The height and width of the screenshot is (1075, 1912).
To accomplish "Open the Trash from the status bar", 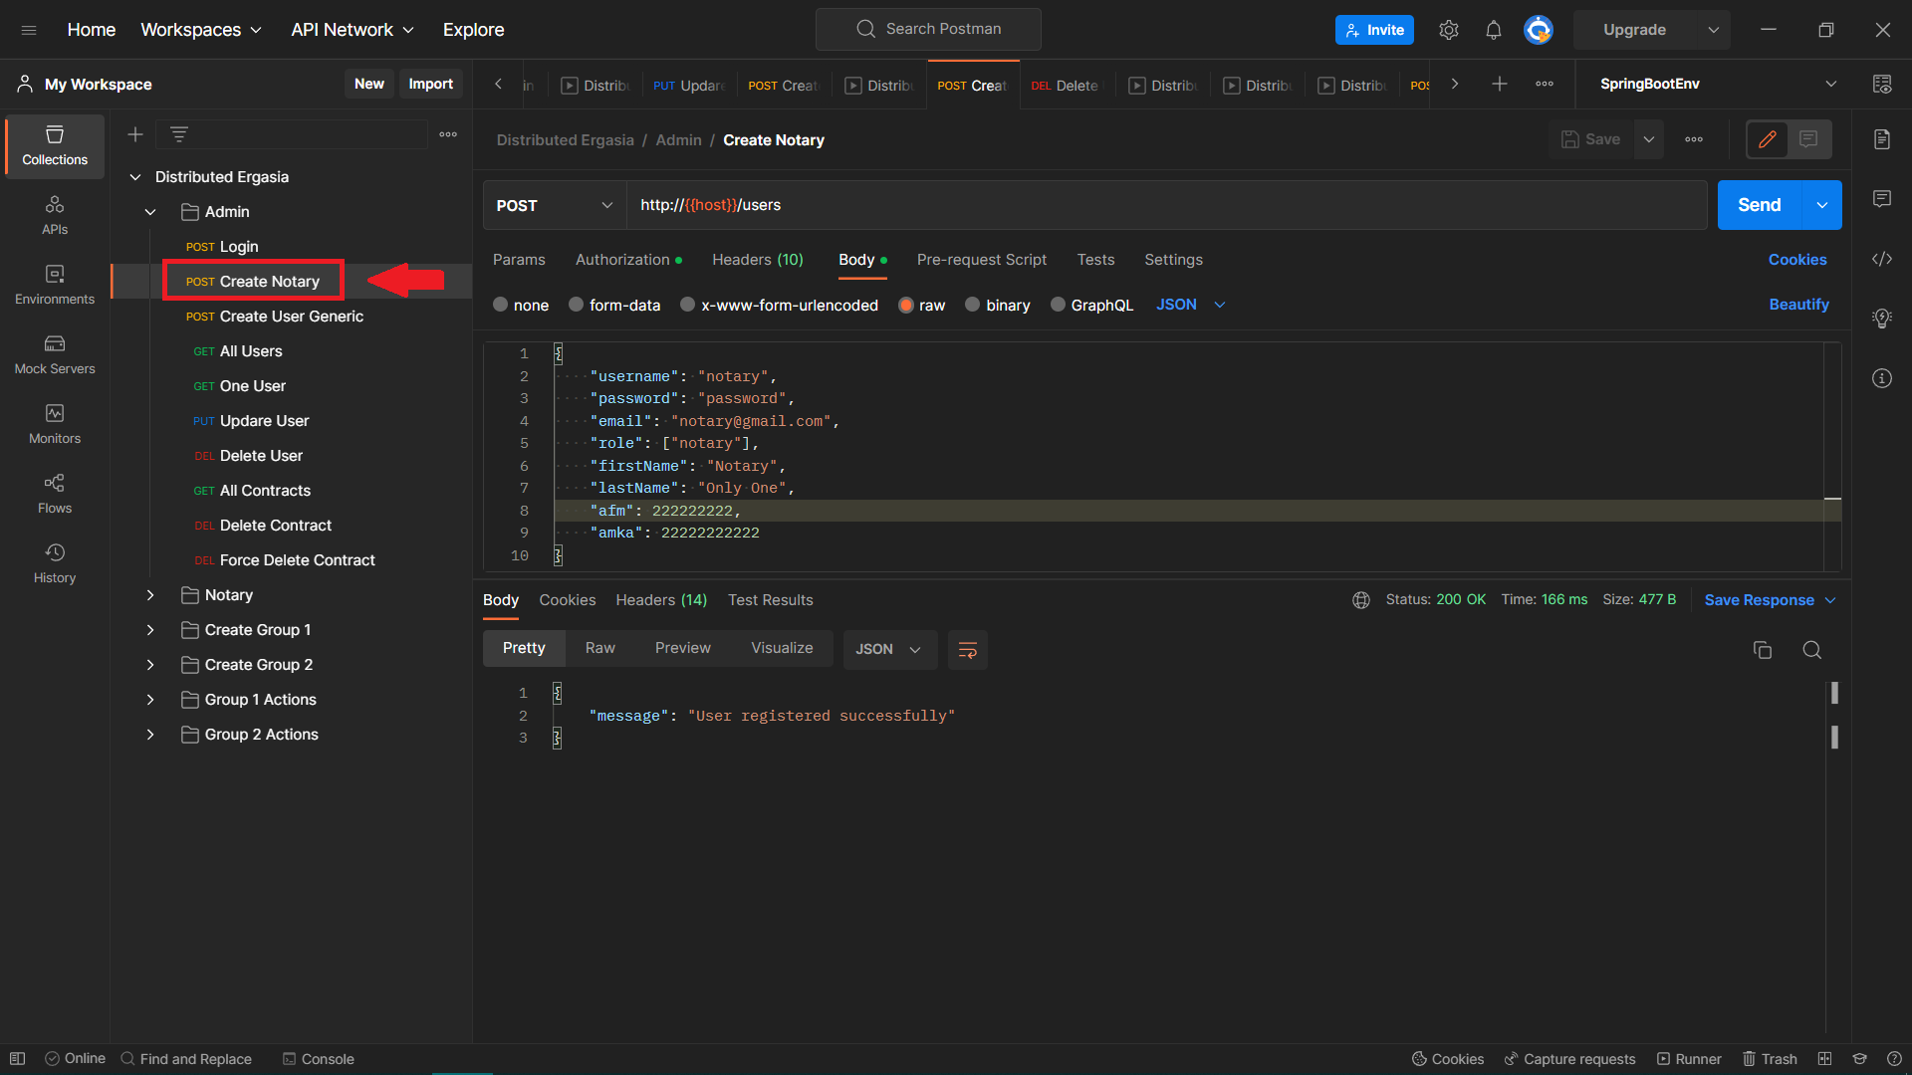I will (1771, 1059).
